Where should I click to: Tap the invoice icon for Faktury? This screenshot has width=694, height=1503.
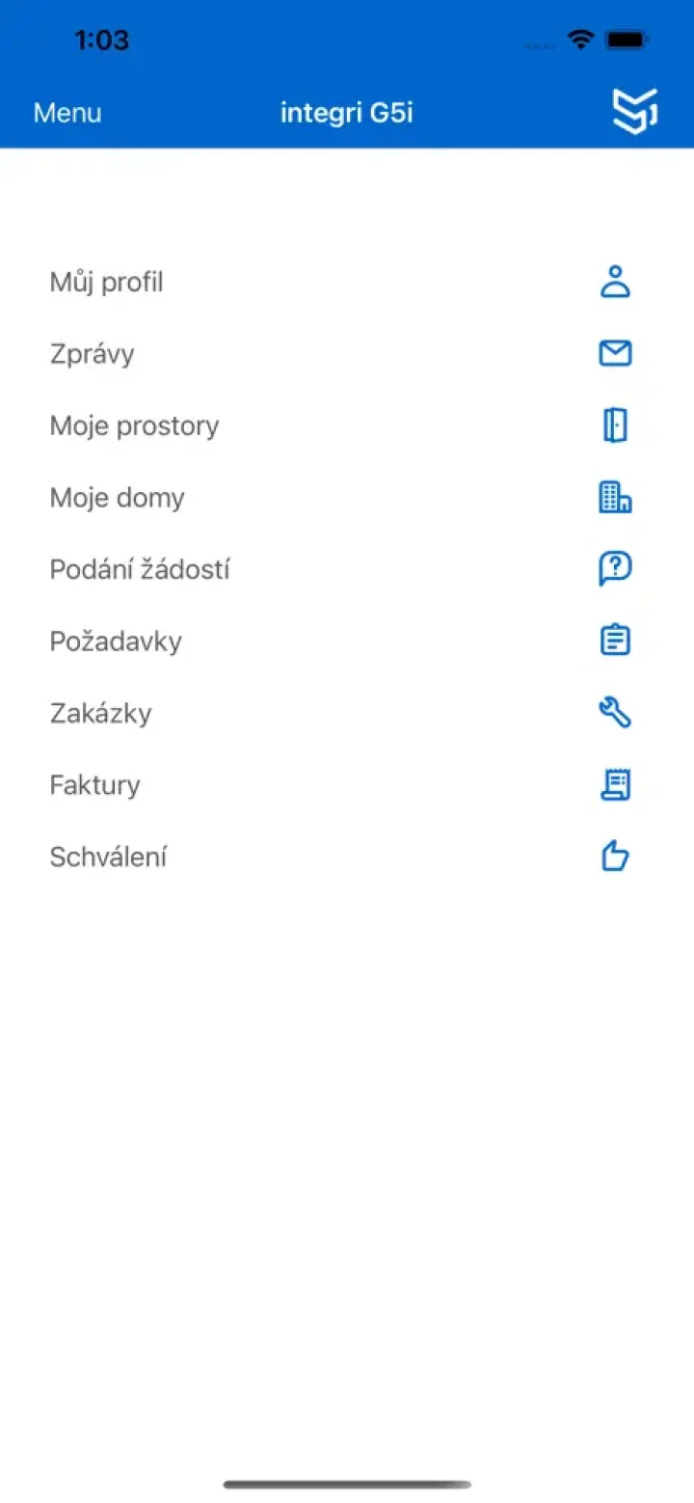[x=615, y=784]
